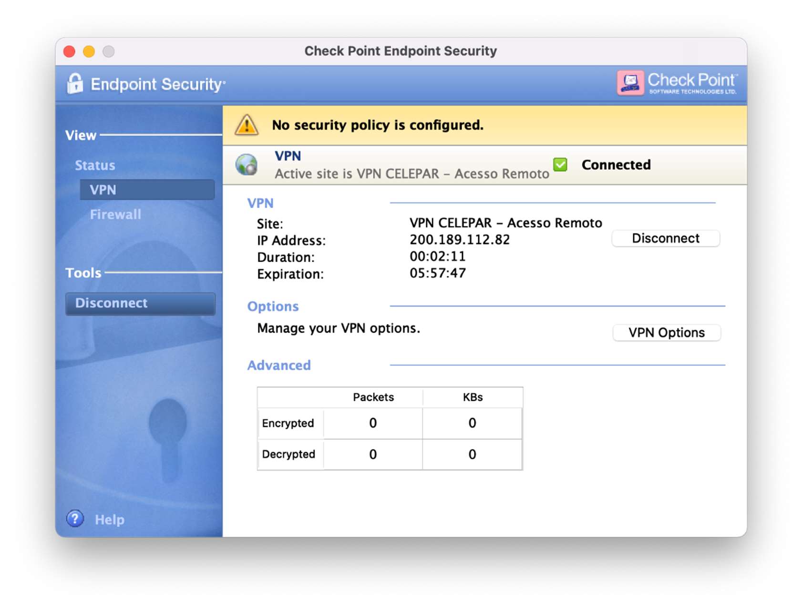The height and width of the screenshot is (610, 803).
Task: Click the Packets column header
Action: pyautogui.click(x=373, y=397)
